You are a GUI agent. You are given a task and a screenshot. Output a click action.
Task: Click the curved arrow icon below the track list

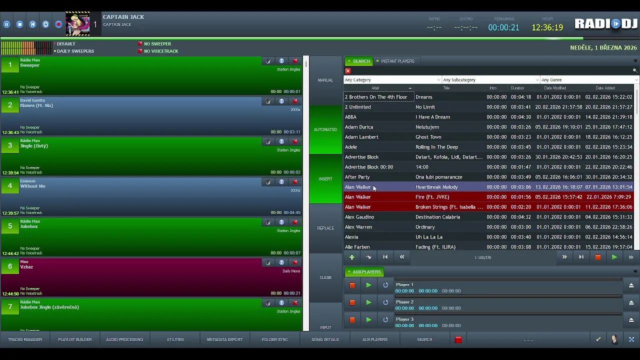[369, 257]
